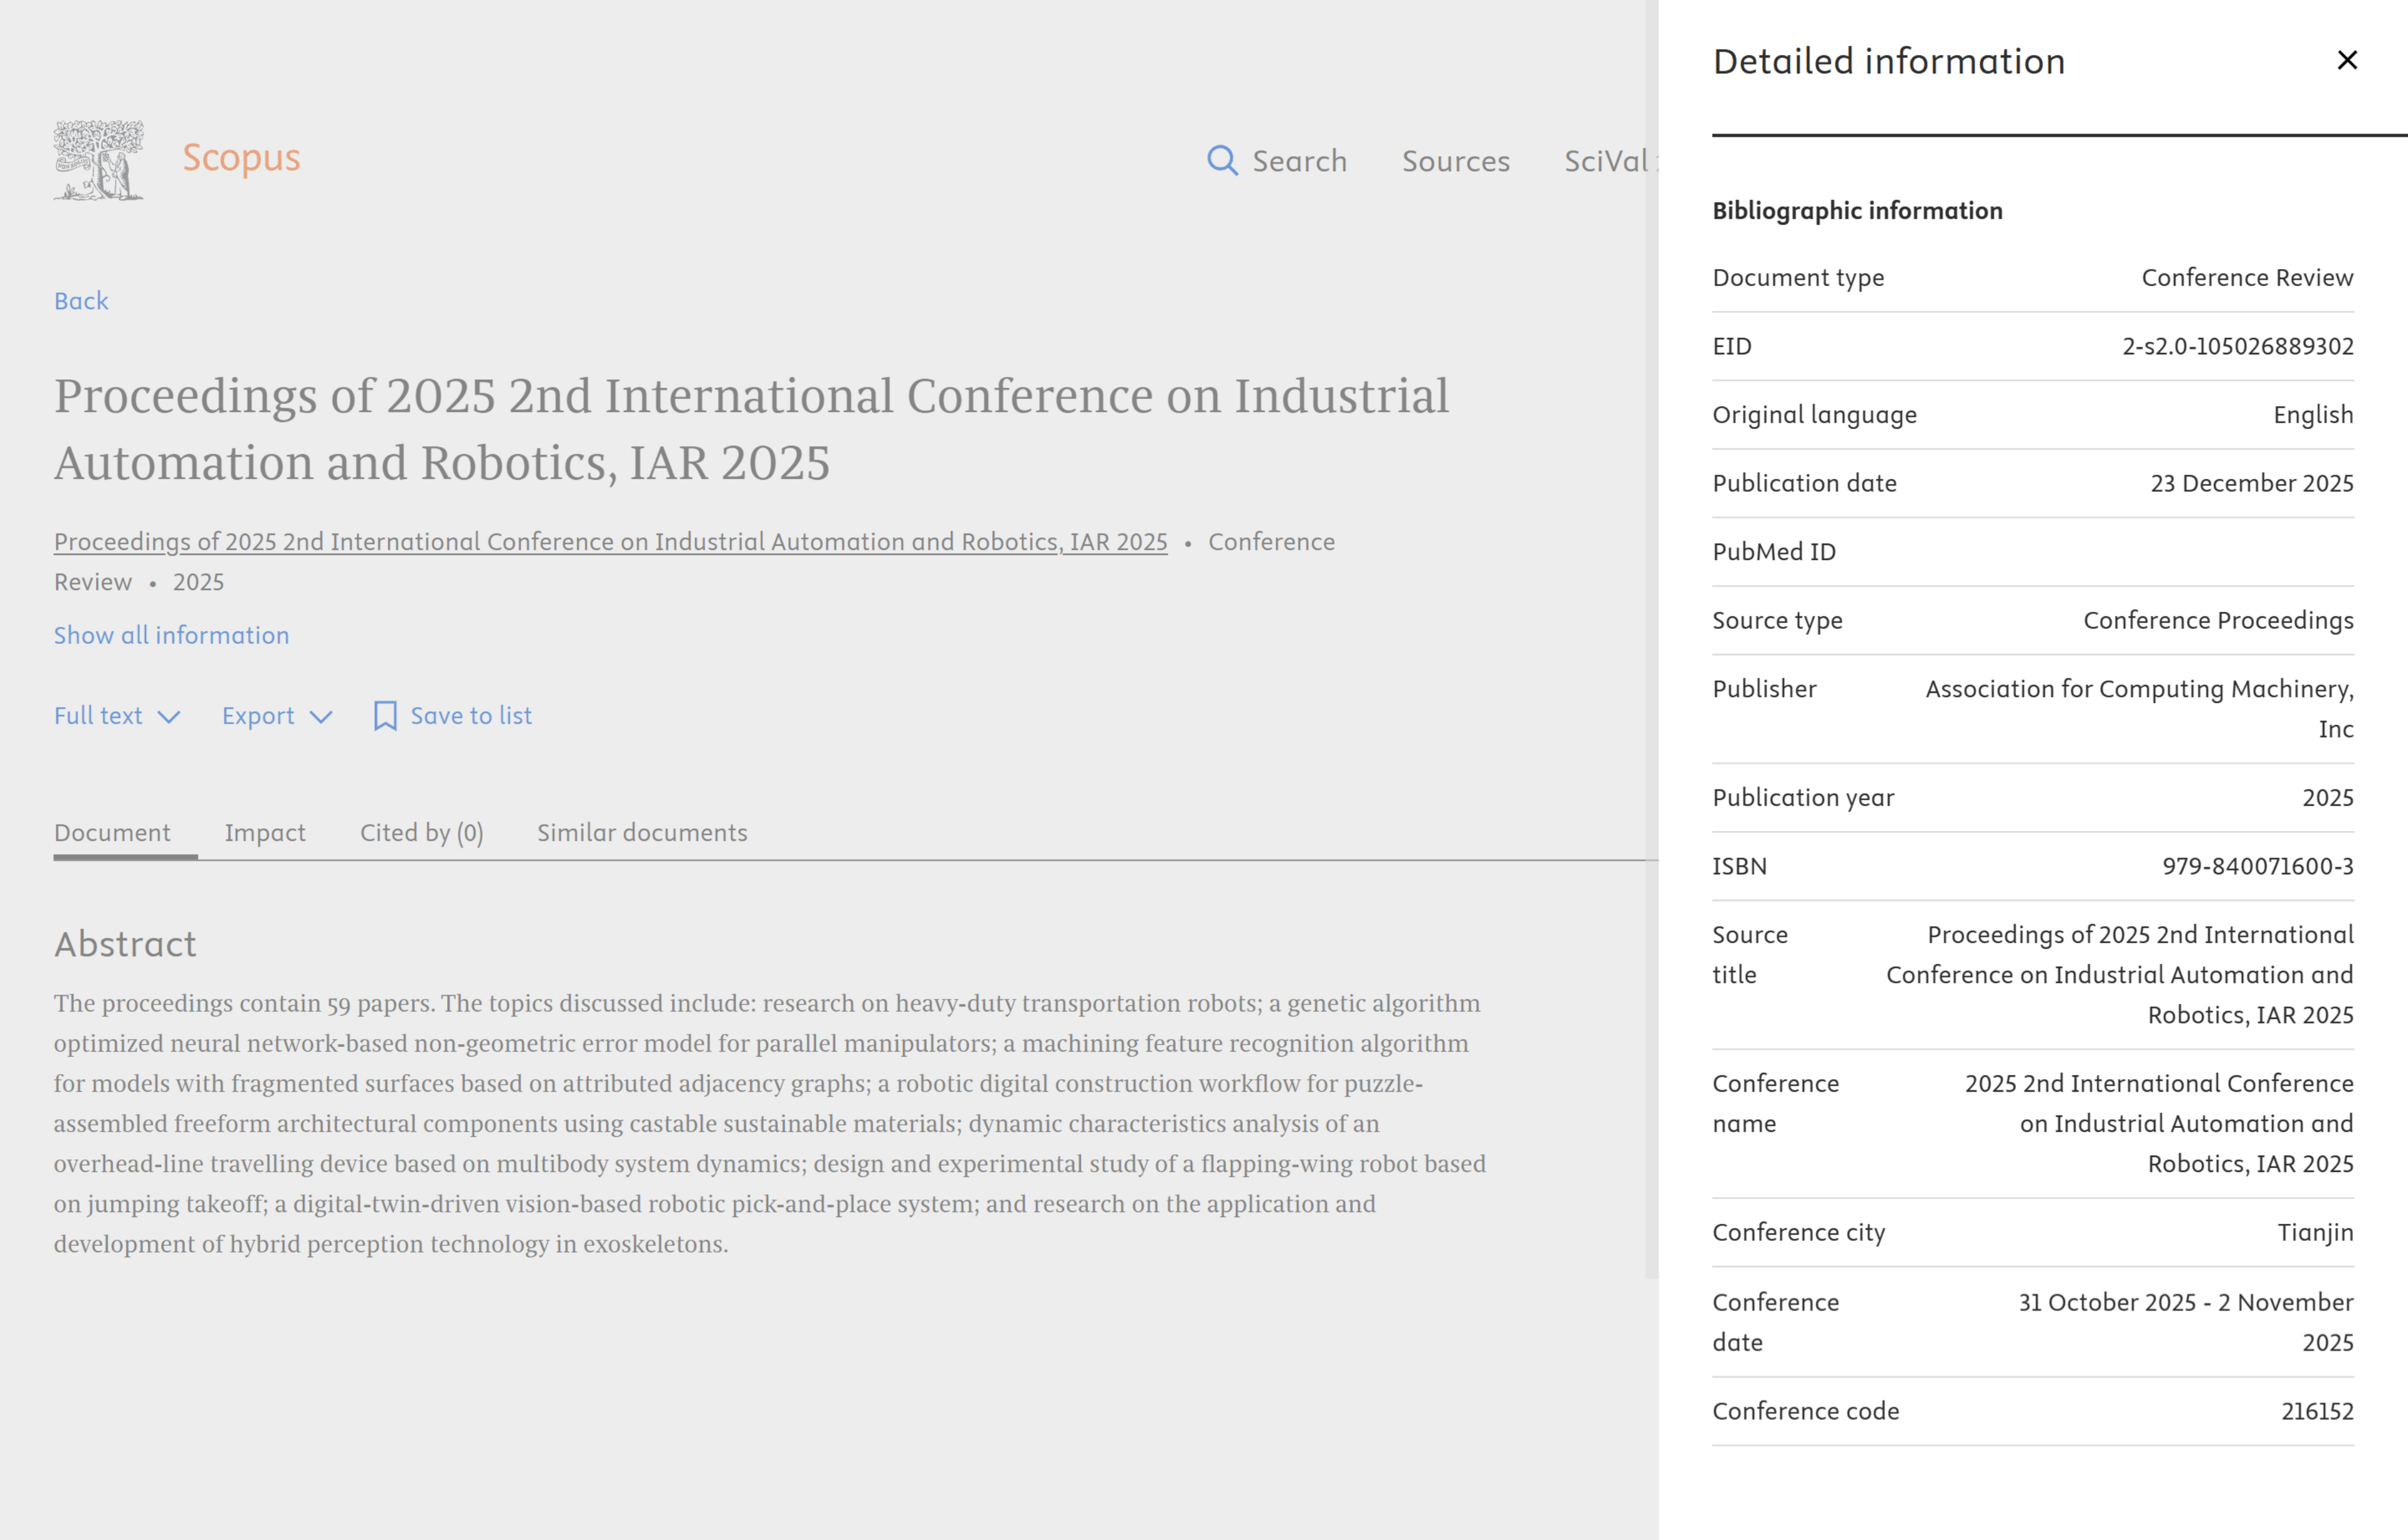Click Show all information
The width and height of the screenshot is (2408, 1540).
click(171, 635)
